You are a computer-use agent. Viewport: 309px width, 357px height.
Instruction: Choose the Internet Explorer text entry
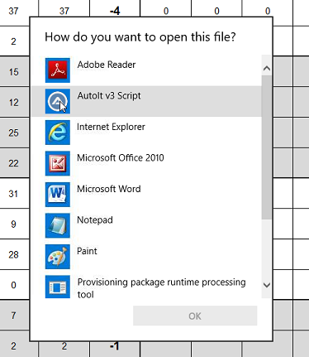(111, 127)
